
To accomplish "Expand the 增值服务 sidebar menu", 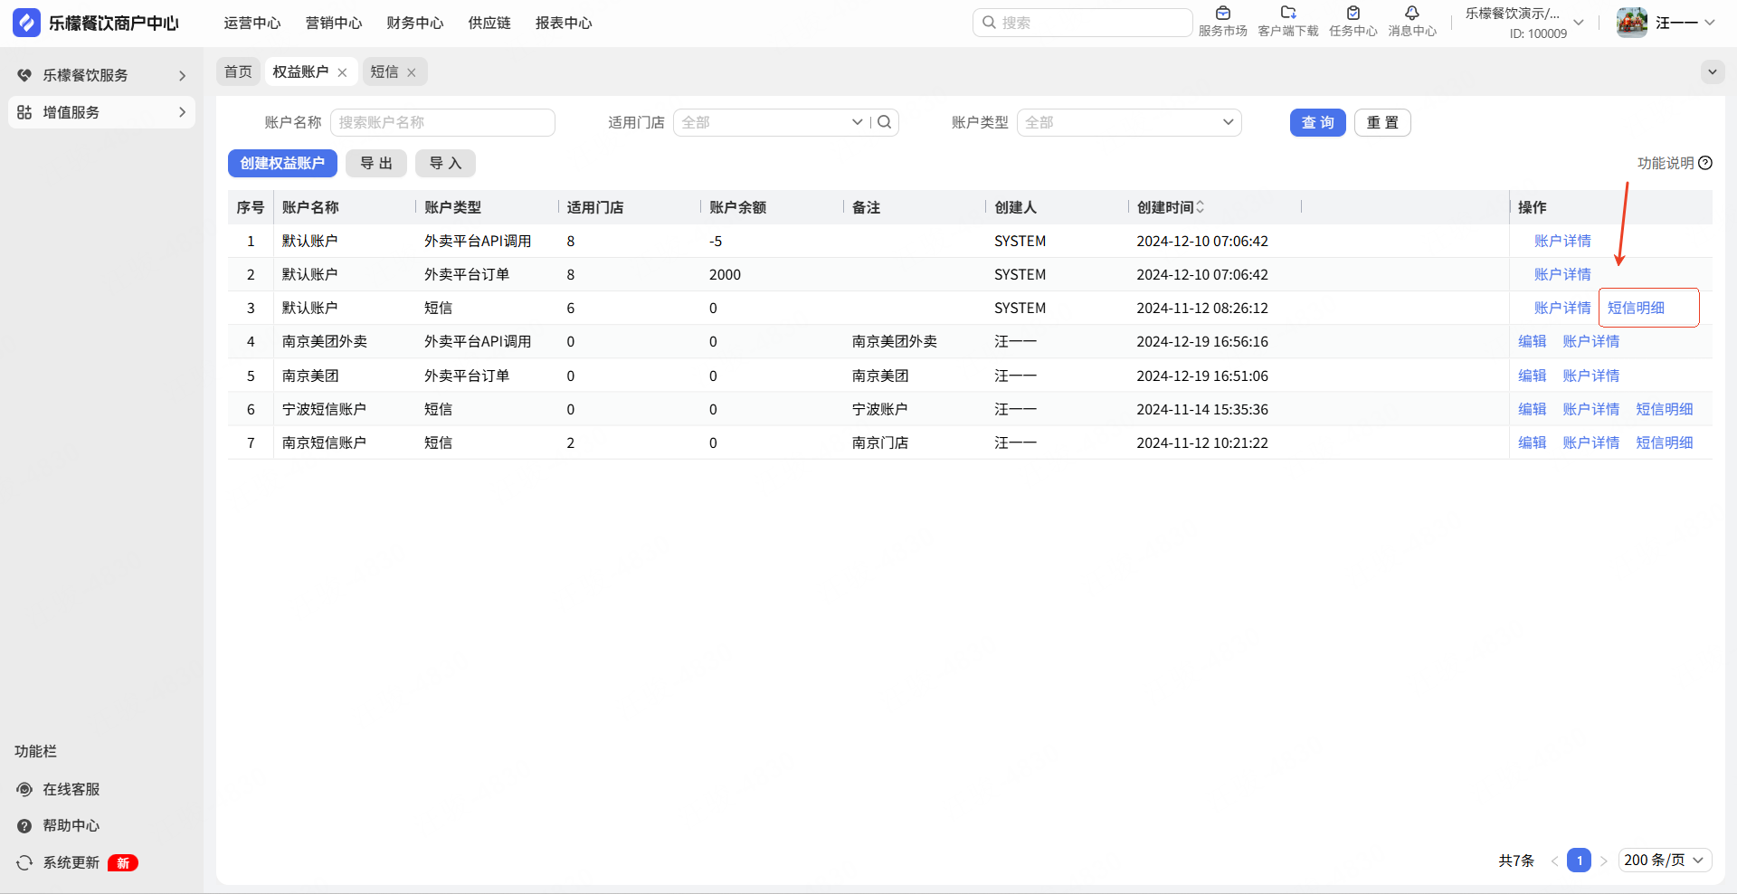I will pos(101,112).
